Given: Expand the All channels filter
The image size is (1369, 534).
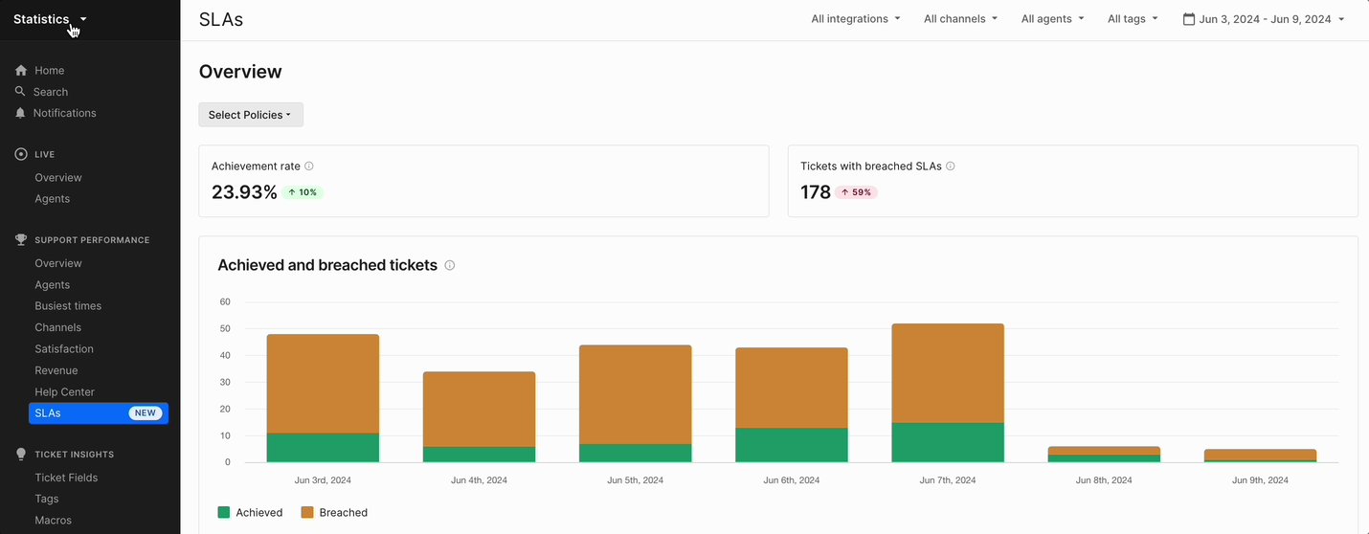Looking at the screenshot, I should 960,19.
